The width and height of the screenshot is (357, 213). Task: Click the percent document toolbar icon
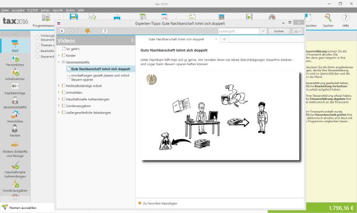coord(164,17)
